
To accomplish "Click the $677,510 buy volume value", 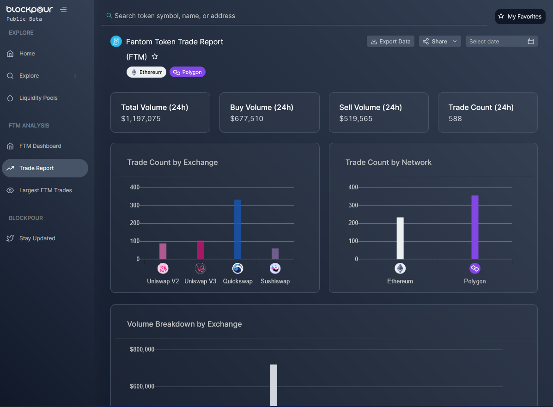I will click(247, 119).
